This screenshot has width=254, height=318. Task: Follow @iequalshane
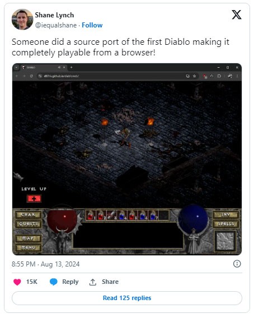click(92, 25)
